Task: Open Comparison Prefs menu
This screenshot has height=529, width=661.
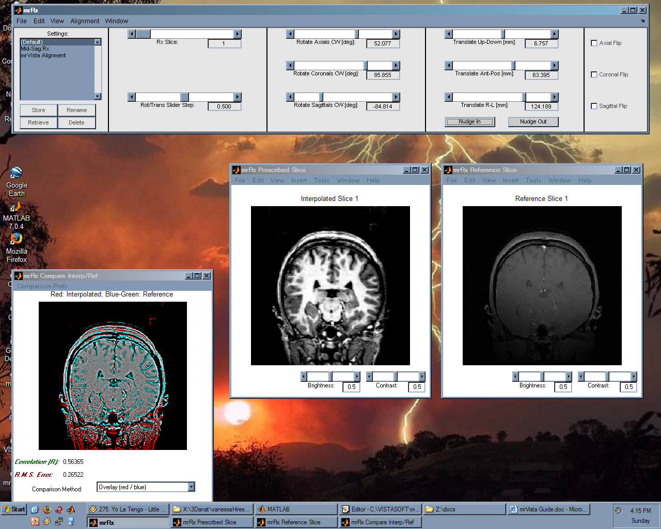Action: 42,286
